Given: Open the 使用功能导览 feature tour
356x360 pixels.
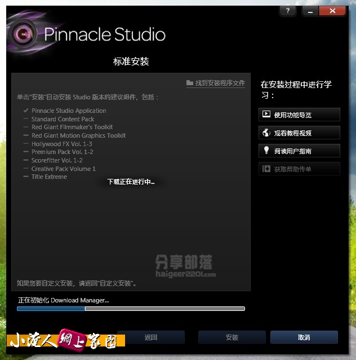Looking at the screenshot, I should pos(299,115).
